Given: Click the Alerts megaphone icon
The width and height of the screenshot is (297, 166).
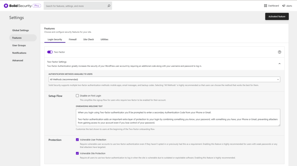Looking at the screenshot, I should pyautogui.click(x=284, y=6).
